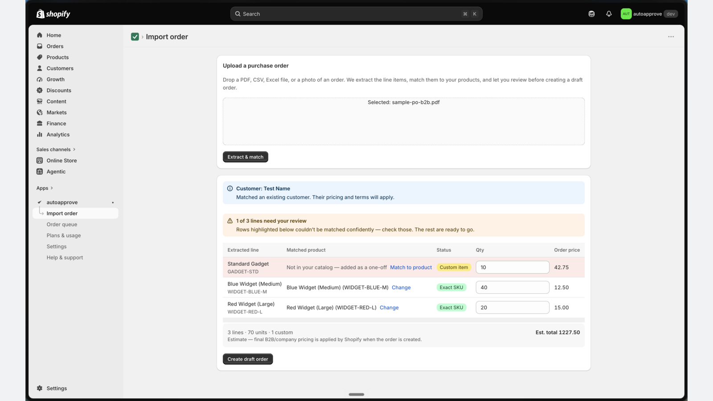The width and height of the screenshot is (713, 401).
Task: Click the Markets globe icon
Action: 40,112
